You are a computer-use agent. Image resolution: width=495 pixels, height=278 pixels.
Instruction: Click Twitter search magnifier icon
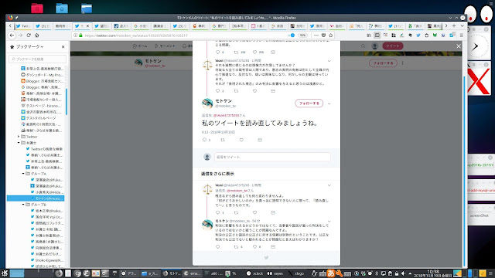pos(363,46)
